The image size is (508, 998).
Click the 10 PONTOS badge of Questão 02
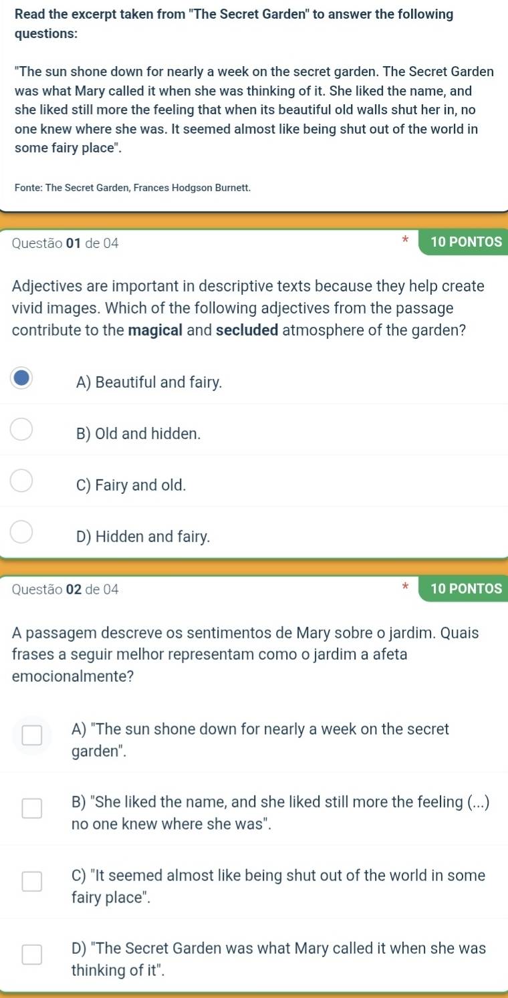tap(463, 588)
